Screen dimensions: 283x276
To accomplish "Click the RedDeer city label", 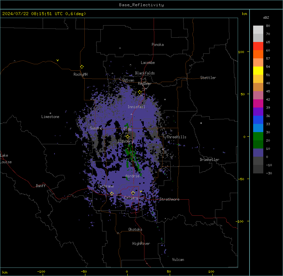I will [144, 84].
